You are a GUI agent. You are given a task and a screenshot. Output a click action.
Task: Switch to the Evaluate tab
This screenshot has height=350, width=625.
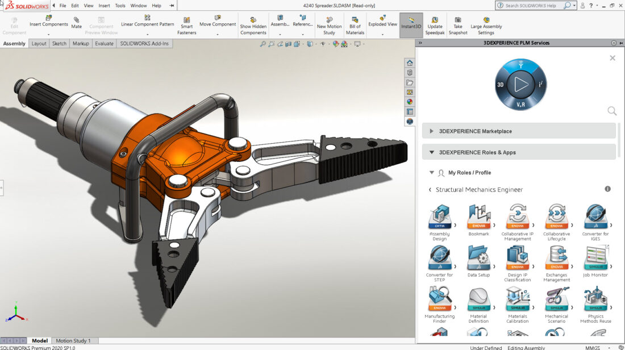[x=104, y=43]
